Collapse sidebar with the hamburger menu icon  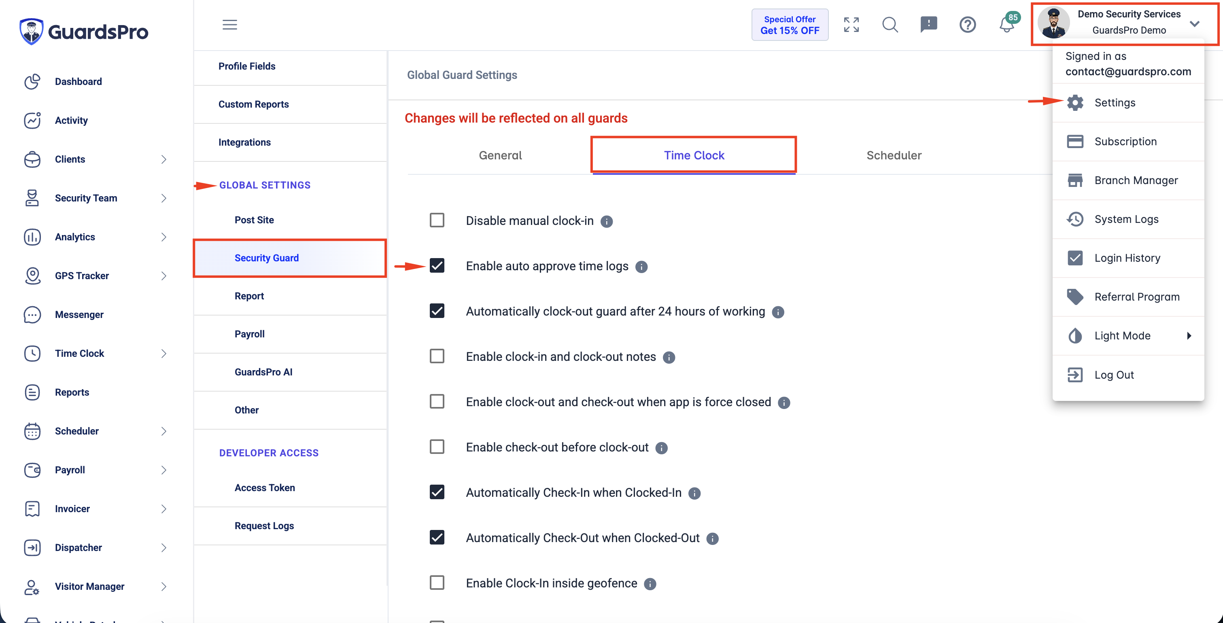(x=230, y=24)
